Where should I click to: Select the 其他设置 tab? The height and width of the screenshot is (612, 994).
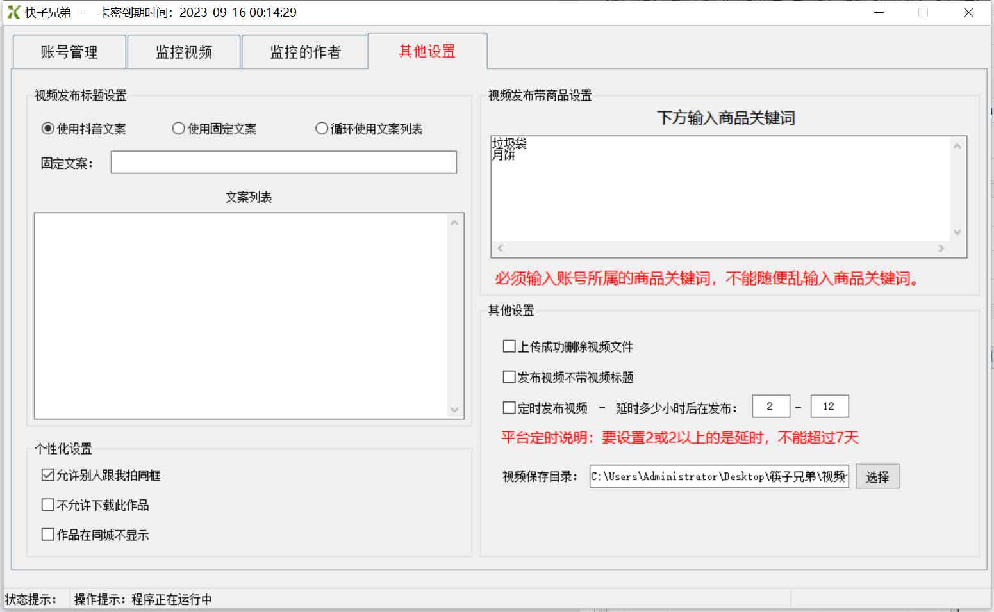pyautogui.click(x=427, y=51)
